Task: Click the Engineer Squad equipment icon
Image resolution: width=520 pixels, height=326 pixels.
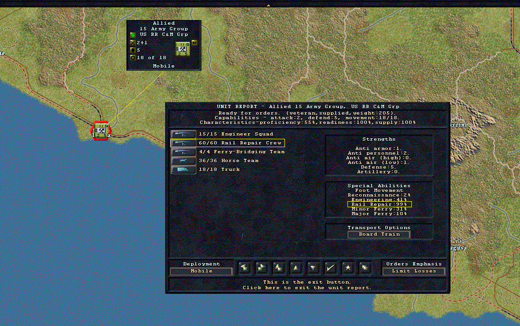Action: coord(183,134)
